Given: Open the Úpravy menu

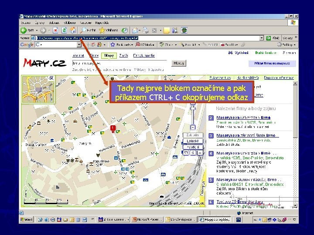Looking at the screenshot, I should point(40,23).
